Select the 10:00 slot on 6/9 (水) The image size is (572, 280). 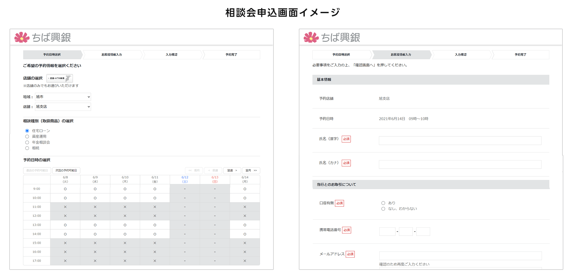[95, 198]
